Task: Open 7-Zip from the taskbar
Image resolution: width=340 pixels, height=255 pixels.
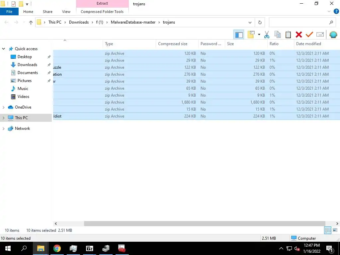Action: (90, 248)
